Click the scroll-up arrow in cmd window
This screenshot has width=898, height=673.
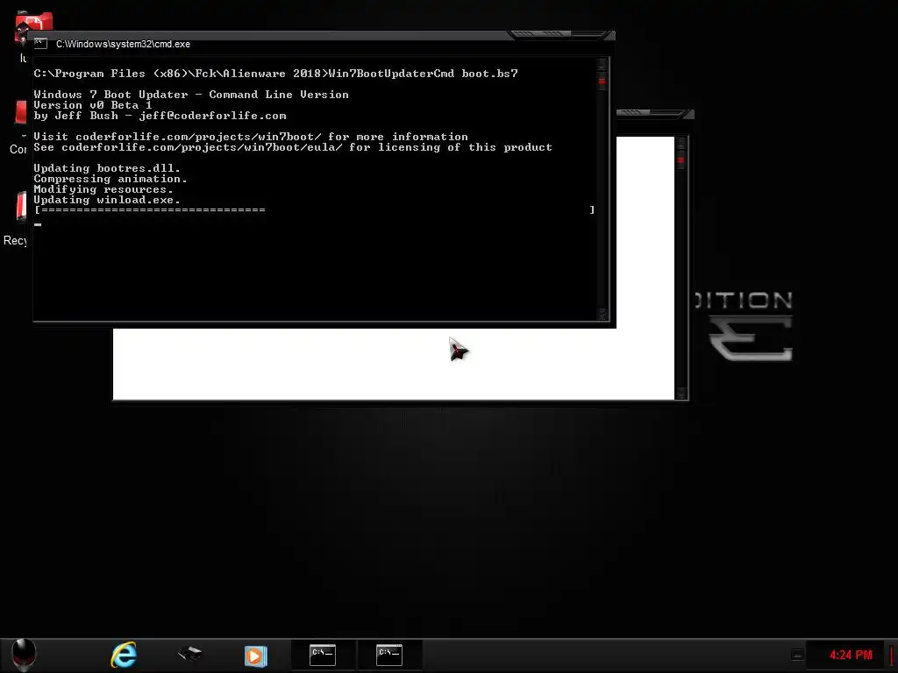tap(602, 63)
